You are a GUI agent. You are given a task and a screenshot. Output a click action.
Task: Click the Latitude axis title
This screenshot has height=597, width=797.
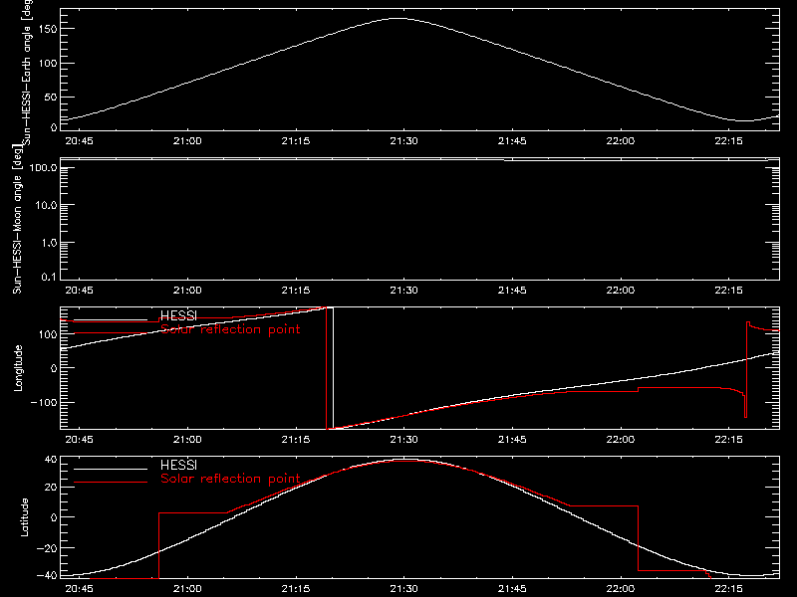click(x=24, y=517)
